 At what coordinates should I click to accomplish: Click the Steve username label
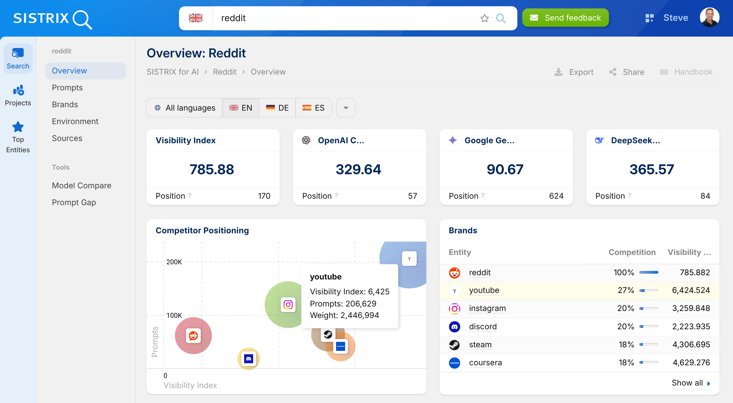coord(675,18)
